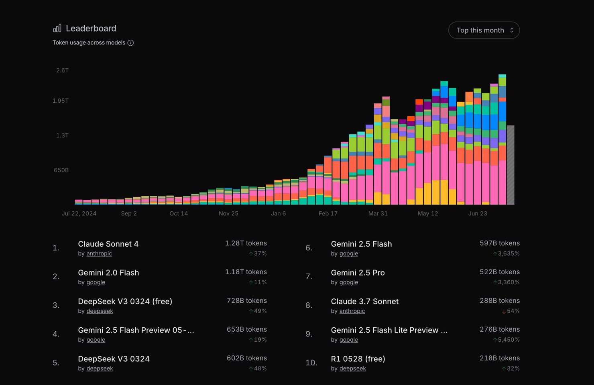Click the deepseek link under R1 0528
Viewport: 594px width, 385px height.
(352, 369)
